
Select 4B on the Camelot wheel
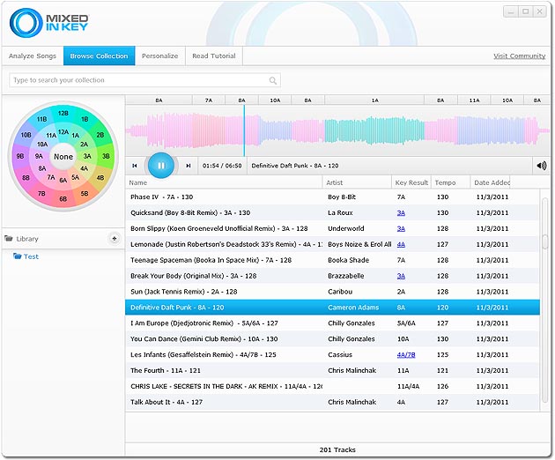100,178
